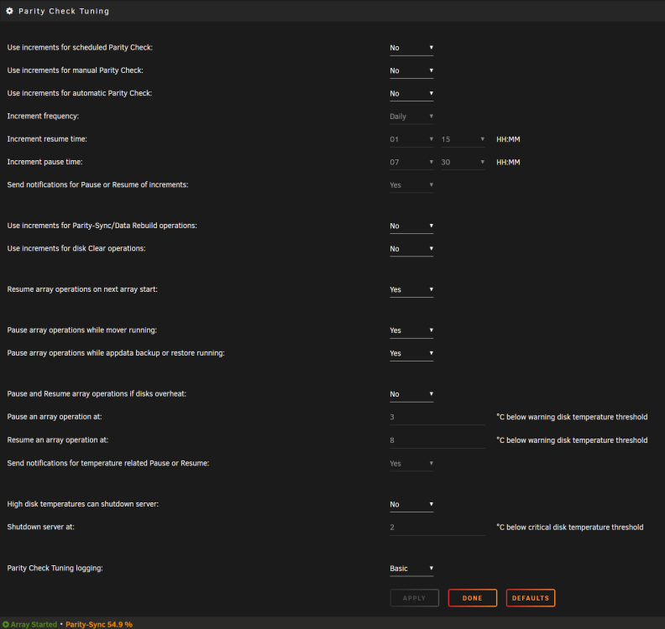665x629 pixels.
Task: Open dropdown for manual Parity Check increments
Action: click(411, 70)
